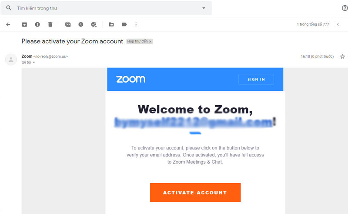Click the SIGN IN button
The image size is (348, 214).
256,79
